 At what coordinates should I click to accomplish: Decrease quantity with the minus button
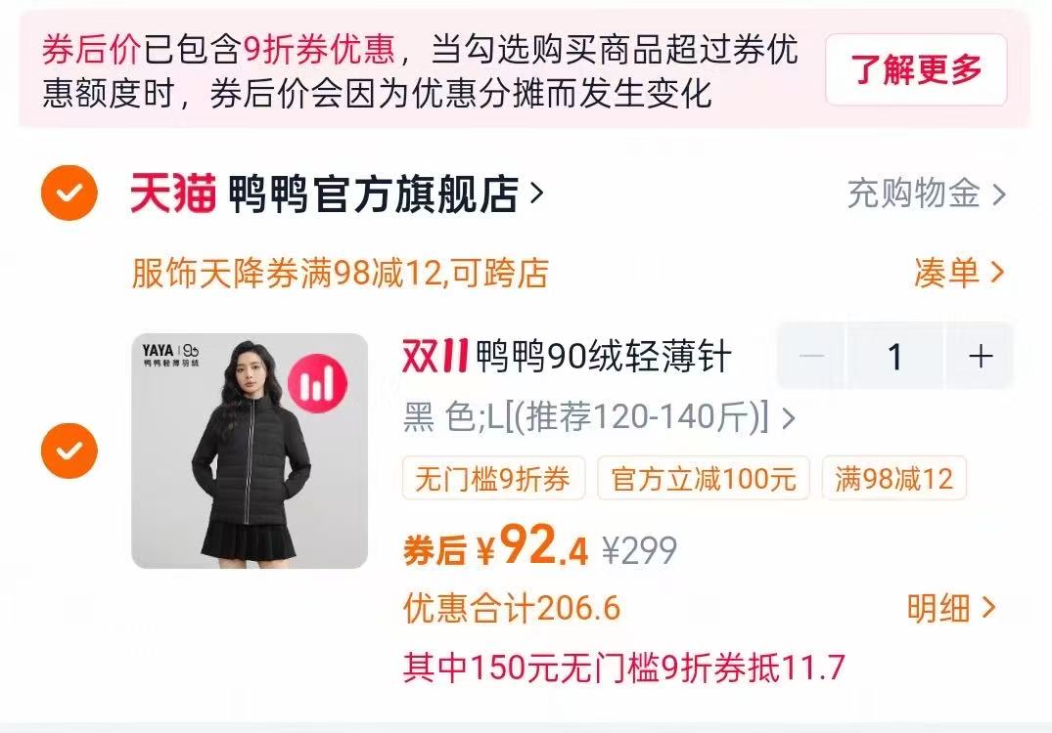(x=812, y=356)
